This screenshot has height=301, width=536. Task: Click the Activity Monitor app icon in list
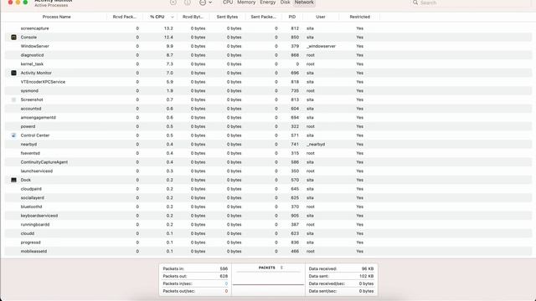13,73
